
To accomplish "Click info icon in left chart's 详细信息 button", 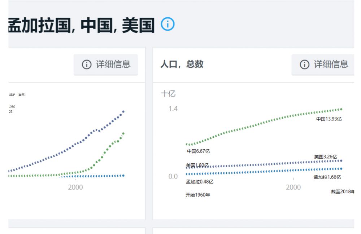I will click(87, 65).
